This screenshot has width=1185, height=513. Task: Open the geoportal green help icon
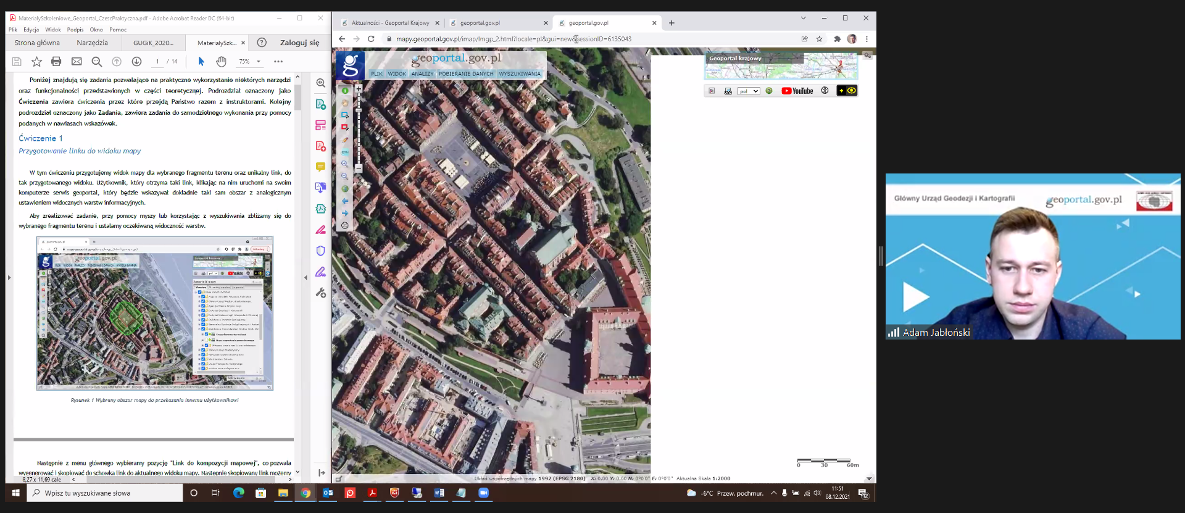(769, 91)
